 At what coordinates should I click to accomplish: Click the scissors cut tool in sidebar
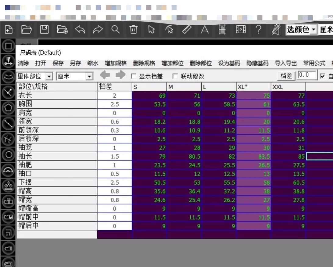8,92
